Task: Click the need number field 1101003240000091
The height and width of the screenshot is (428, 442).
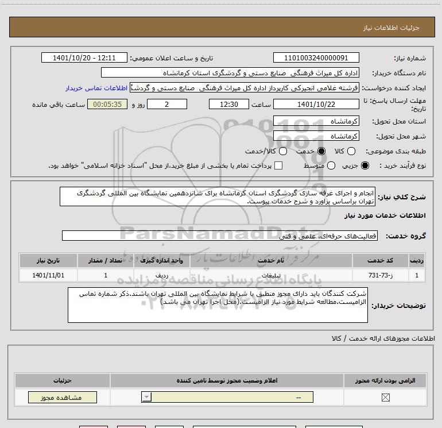Action: [x=316, y=58]
